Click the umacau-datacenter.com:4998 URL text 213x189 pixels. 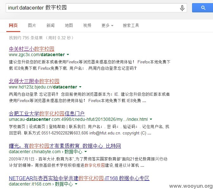pos(78,119)
